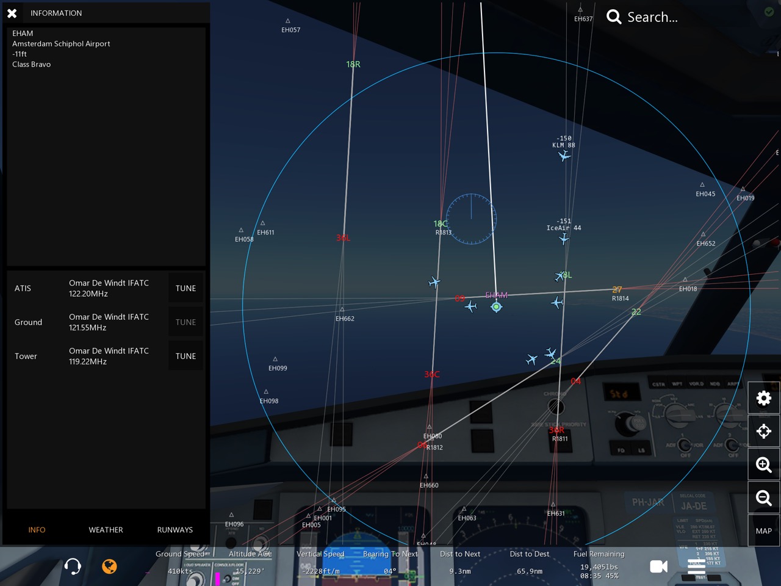Select waypoint EH018 triangle
781x586 pixels.
coord(685,280)
